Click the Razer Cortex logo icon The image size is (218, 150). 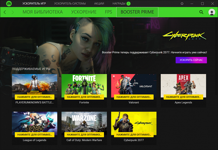[9, 3]
